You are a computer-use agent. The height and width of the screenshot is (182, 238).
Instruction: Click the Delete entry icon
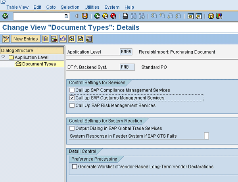[54, 39]
